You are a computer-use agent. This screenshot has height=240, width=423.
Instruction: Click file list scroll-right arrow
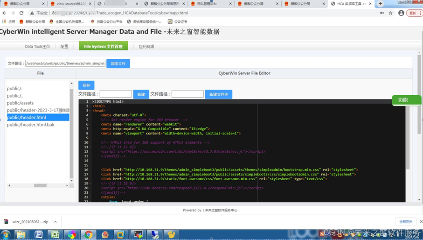click(x=67, y=185)
